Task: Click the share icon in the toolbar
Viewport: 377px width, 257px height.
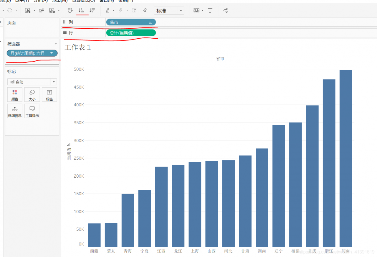Action: click(x=226, y=11)
